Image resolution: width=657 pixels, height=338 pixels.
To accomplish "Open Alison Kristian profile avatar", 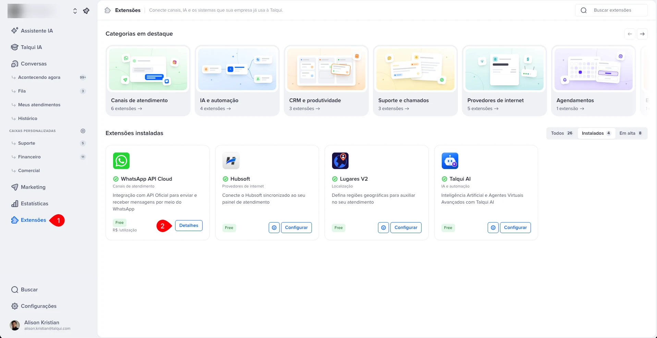I will (x=15, y=325).
